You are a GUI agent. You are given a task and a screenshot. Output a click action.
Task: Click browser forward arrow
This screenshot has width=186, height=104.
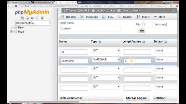pyautogui.click(x=12, y=6)
